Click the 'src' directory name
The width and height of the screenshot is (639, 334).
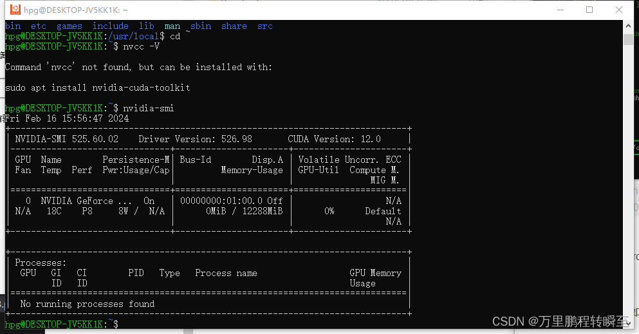[265, 26]
